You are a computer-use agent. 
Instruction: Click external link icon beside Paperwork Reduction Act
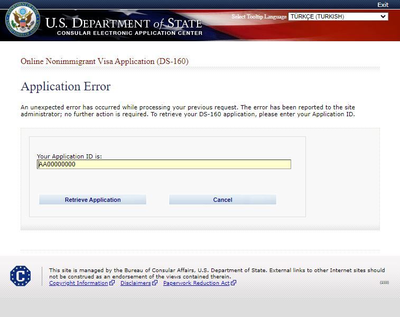pyautogui.click(x=234, y=283)
